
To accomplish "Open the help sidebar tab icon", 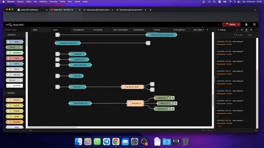I will point(242,30).
